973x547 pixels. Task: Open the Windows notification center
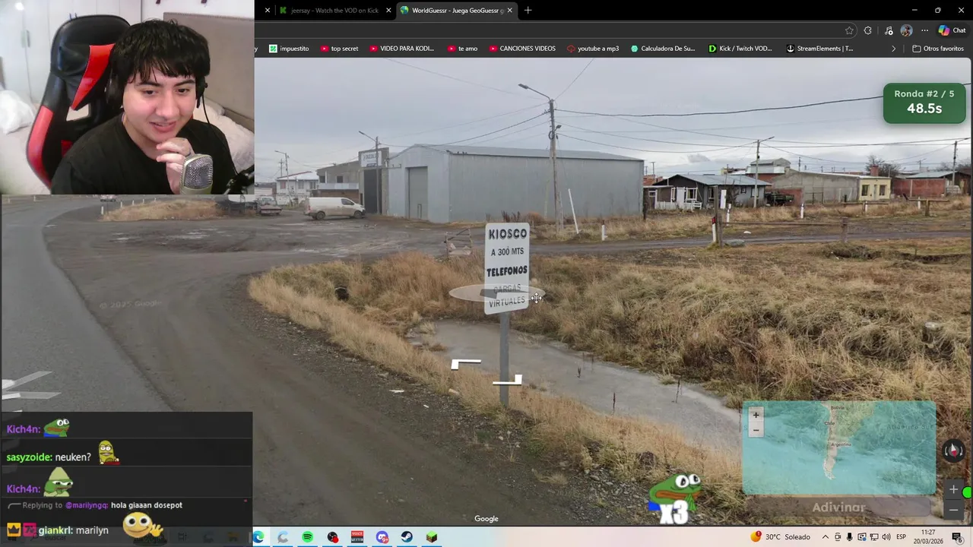tap(957, 537)
